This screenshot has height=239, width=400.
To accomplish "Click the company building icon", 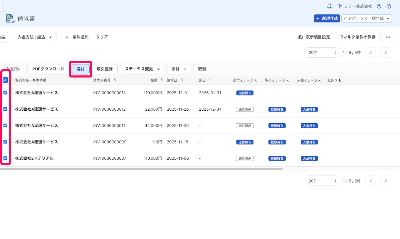I will [x=340, y=6].
